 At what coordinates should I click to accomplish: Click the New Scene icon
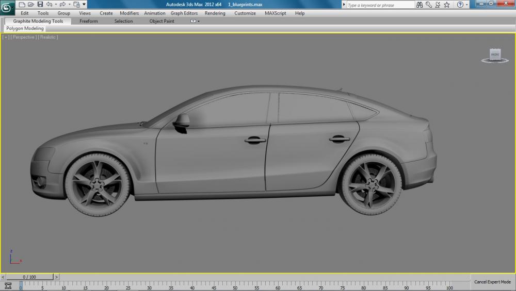point(22,5)
